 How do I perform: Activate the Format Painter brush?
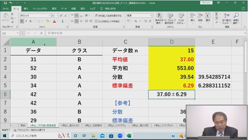click(12, 22)
